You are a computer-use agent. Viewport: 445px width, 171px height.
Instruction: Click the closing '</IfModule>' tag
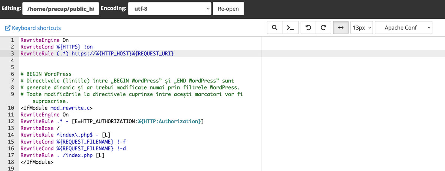37,162
